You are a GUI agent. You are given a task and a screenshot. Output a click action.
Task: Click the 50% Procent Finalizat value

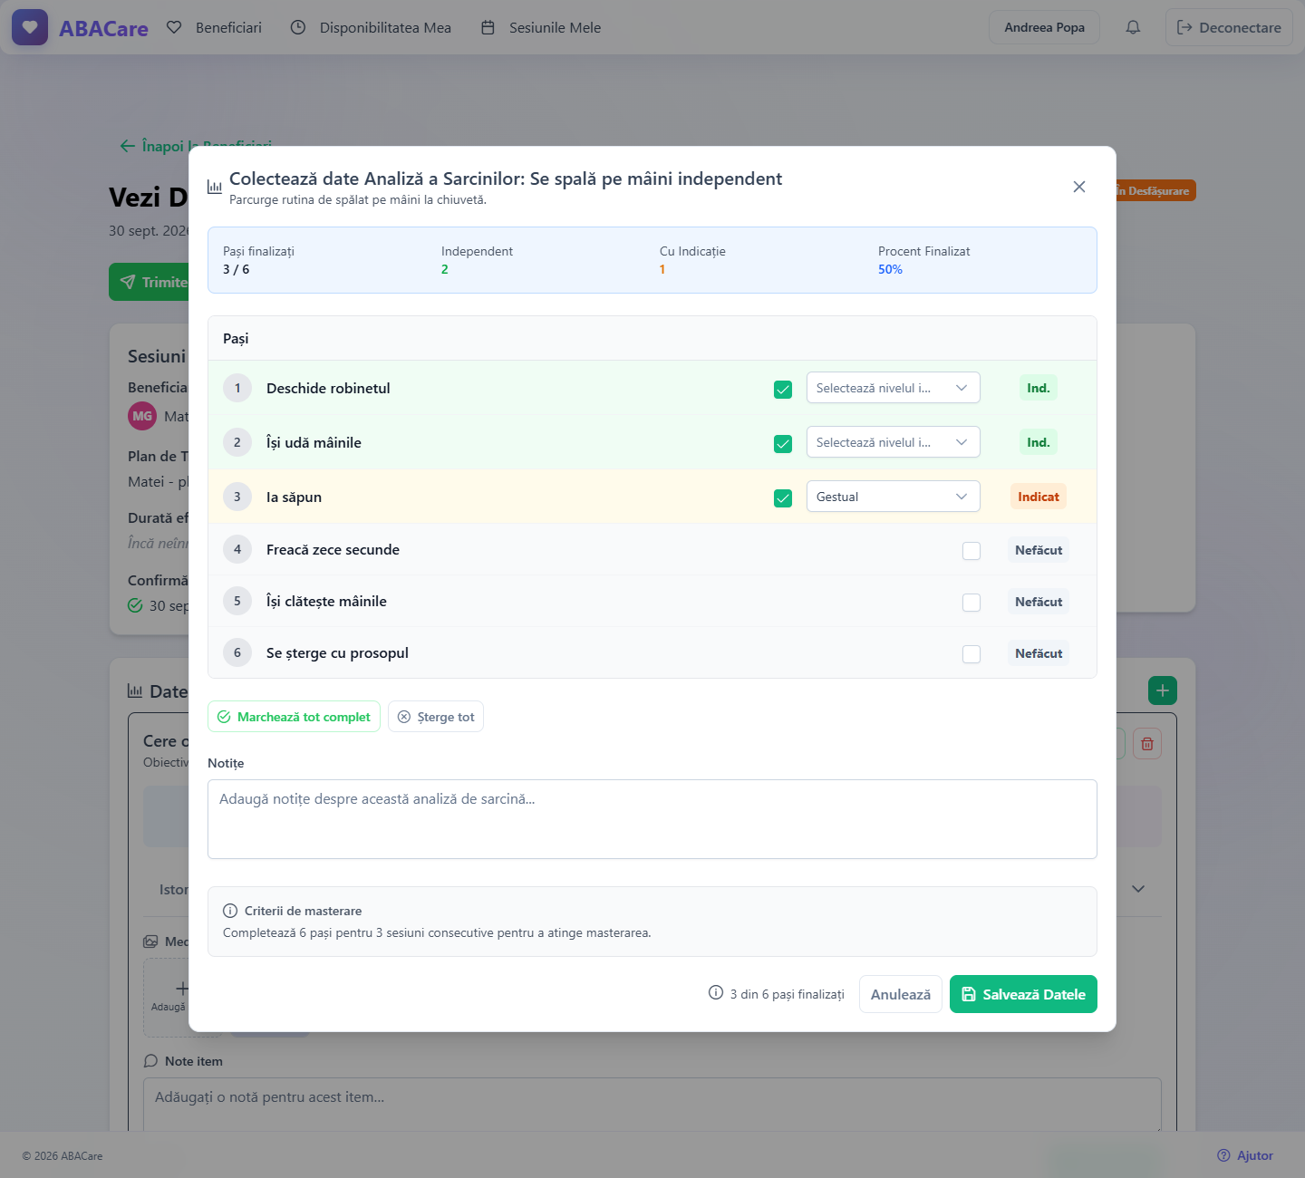890,269
